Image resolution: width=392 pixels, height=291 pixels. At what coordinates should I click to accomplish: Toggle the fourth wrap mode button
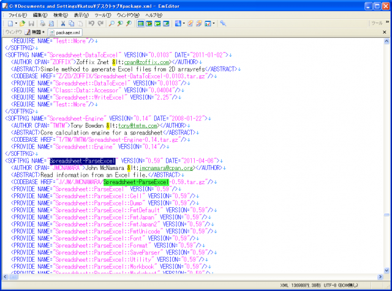click(166, 23)
